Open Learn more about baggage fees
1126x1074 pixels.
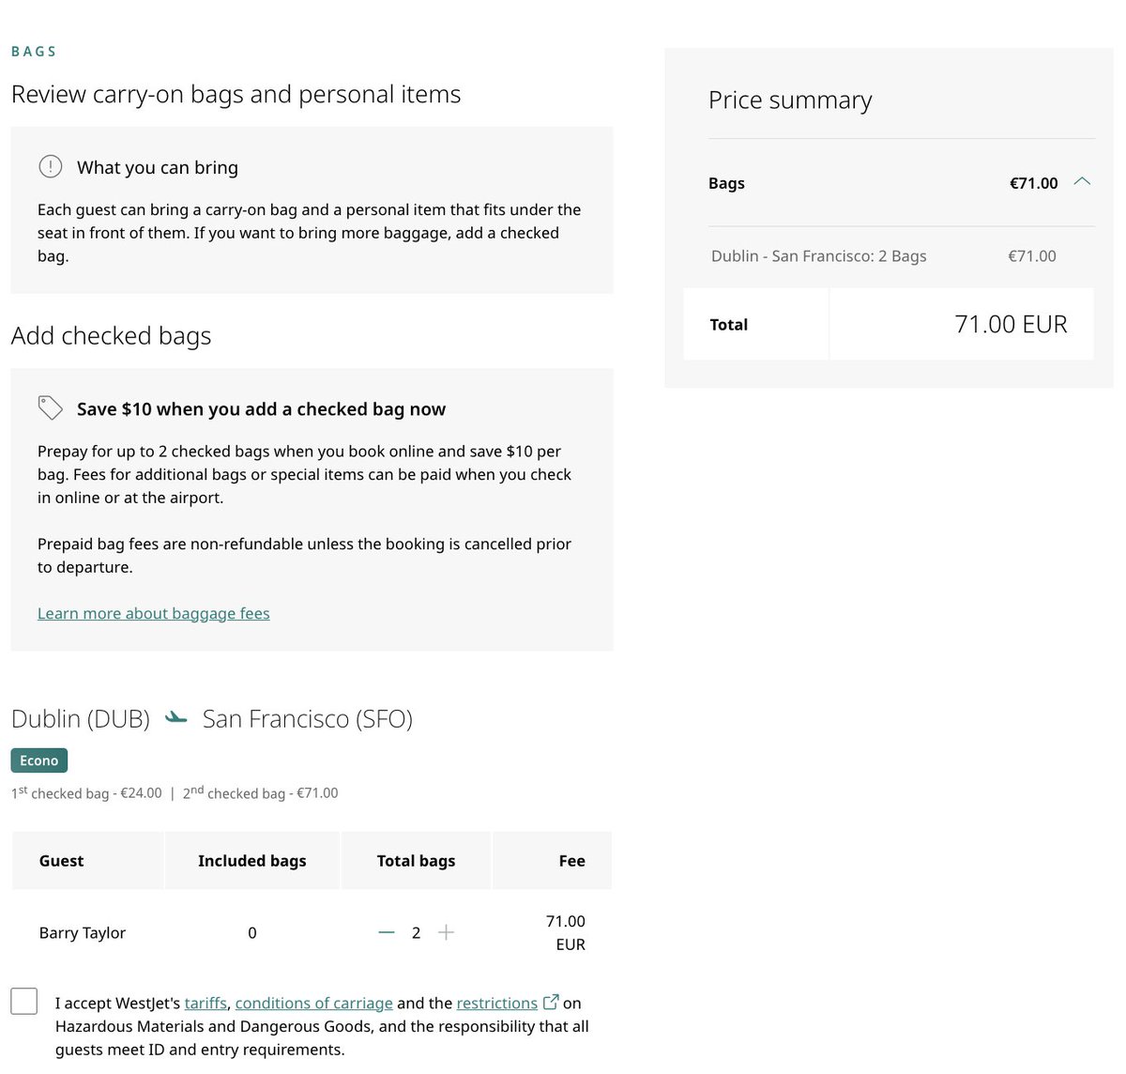pyautogui.click(x=154, y=613)
